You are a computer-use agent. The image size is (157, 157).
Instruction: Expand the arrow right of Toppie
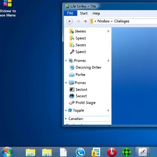[x=108, y=110]
